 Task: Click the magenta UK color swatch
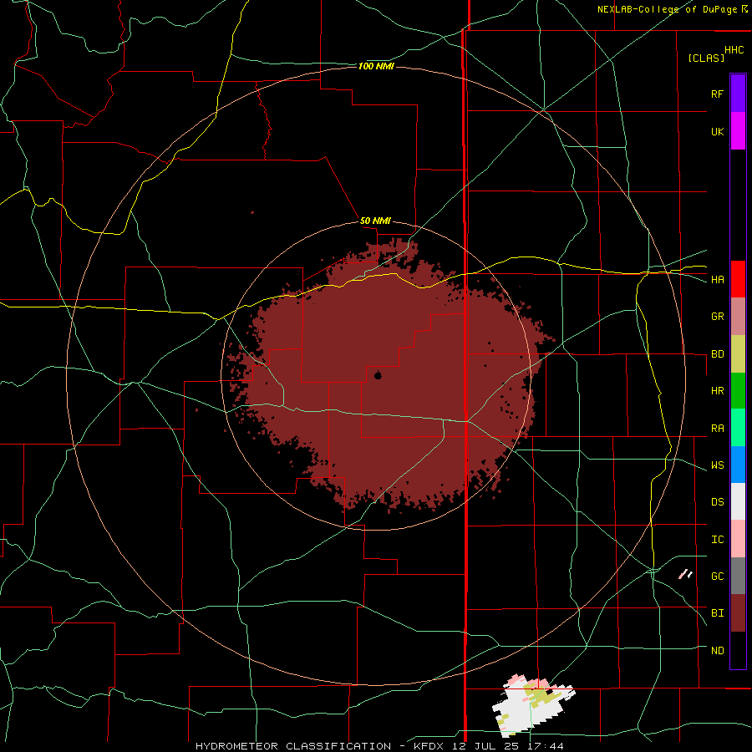738,130
